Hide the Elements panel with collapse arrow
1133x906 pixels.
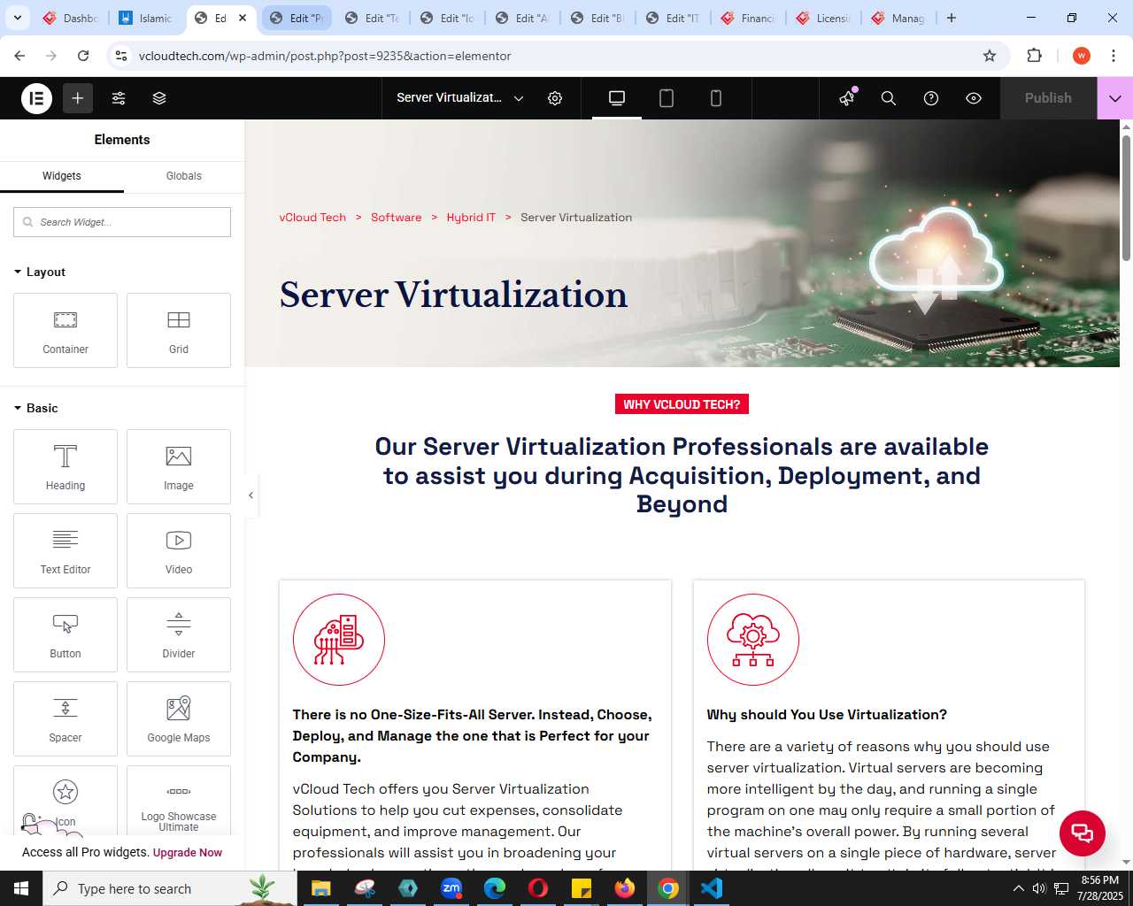pos(251,495)
